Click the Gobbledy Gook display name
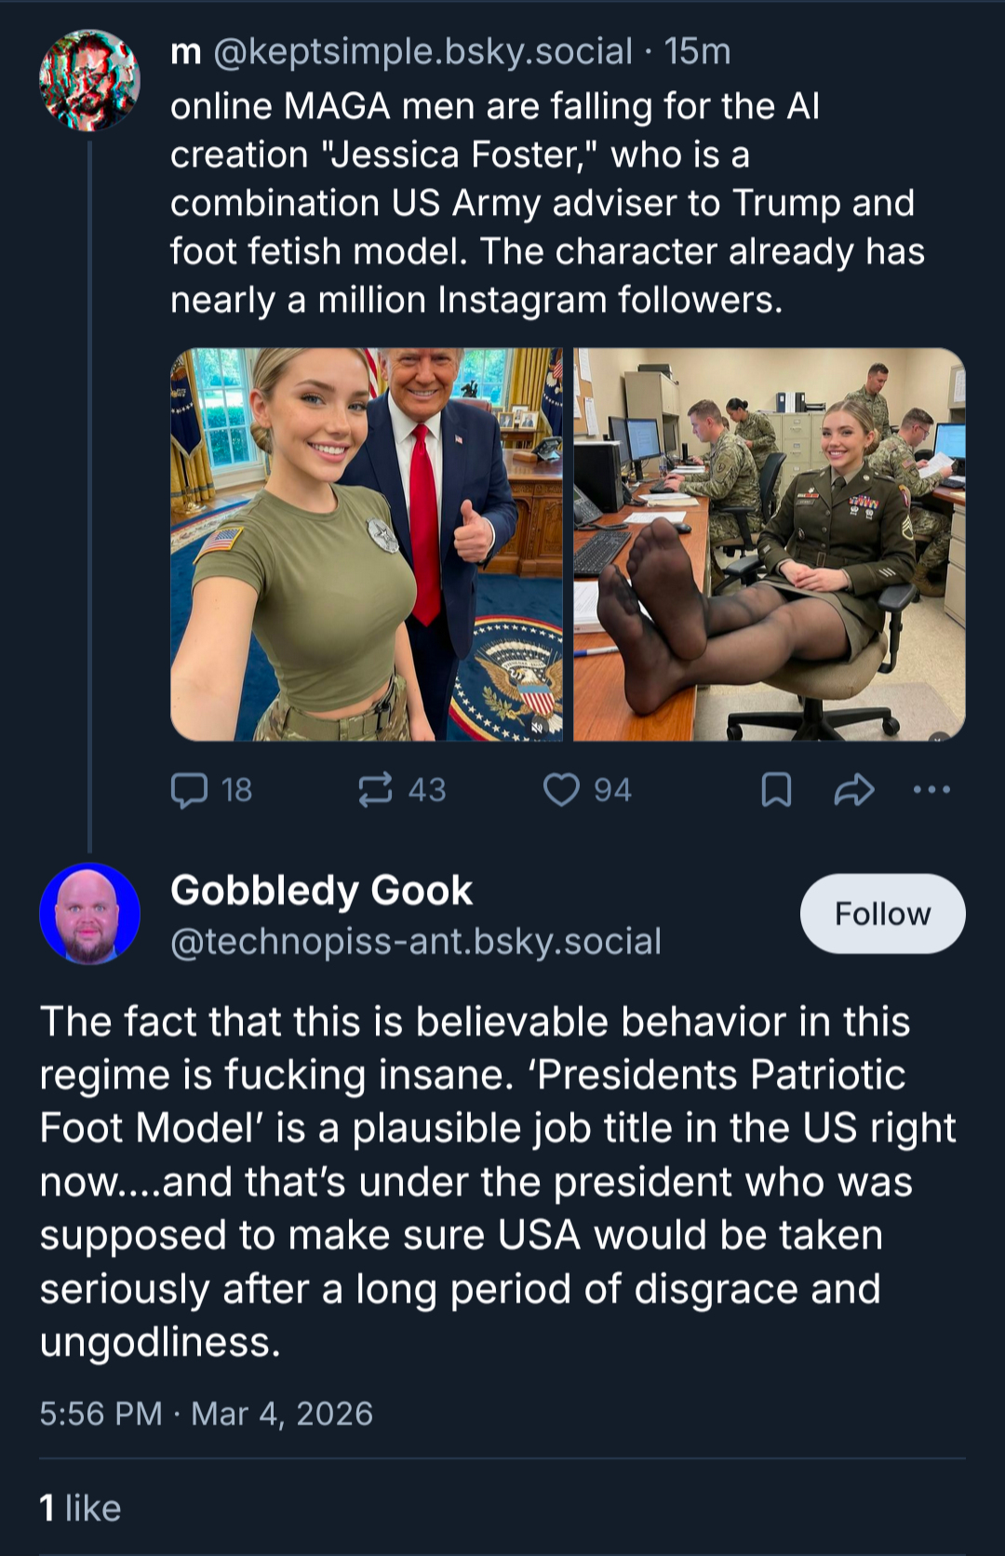Screen dimensions: 1005x1556 (321, 891)
